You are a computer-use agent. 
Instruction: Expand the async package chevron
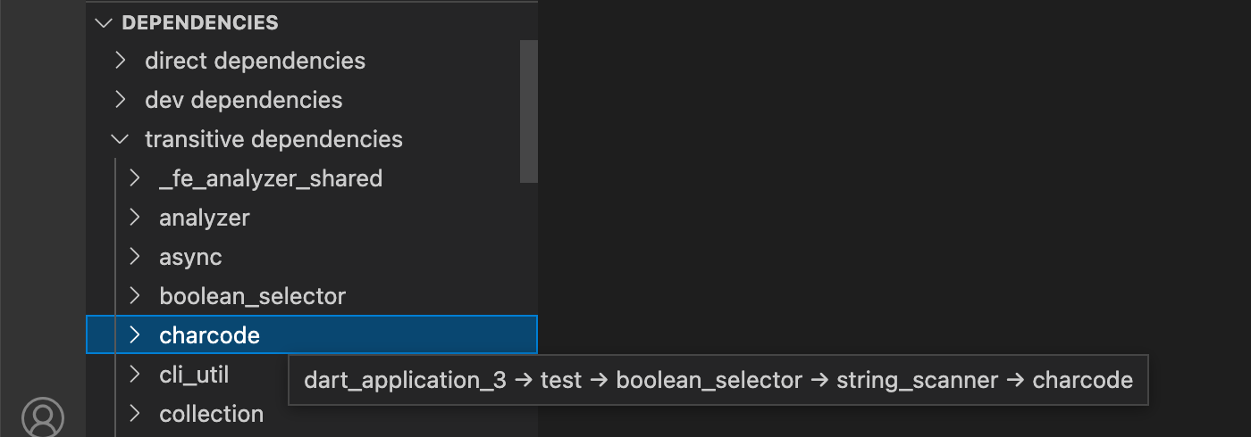click(x=135, y=257)
